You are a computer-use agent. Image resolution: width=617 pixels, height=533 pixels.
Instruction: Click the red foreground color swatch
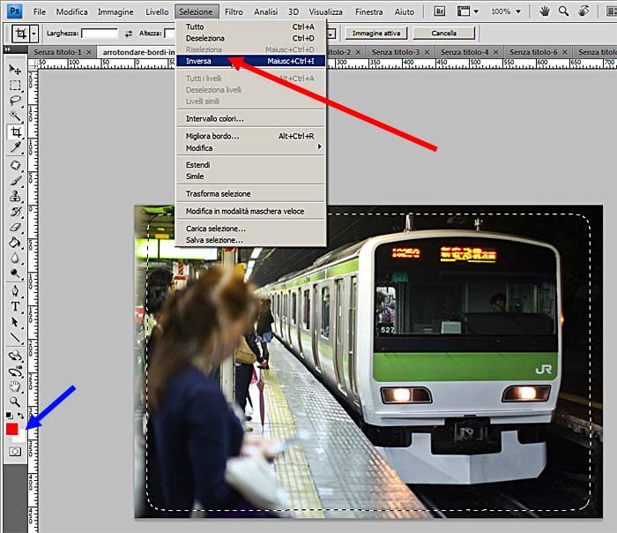11,429
